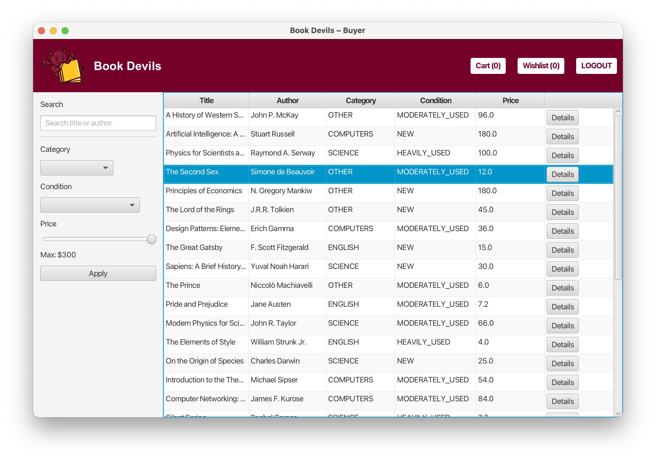Click the Book Devils devil logo icon
Screen dimensions: 656x461
(63, 65)
